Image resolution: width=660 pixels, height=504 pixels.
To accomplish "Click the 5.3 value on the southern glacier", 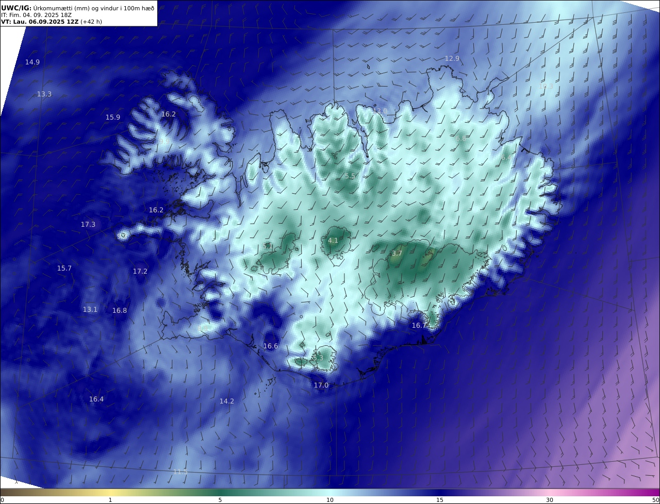I will coord(318,358).
